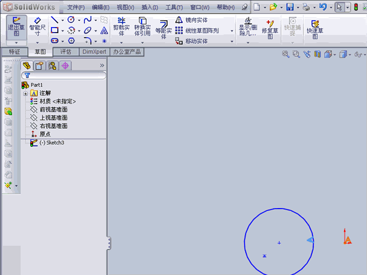The height and width of the screenshot is (275, 367).
Task: Open the FeatureManager design tree tab
Action: pyautogui.click(x=27, y=66)
